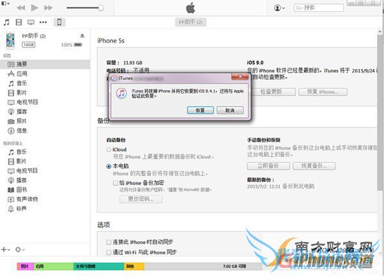
Task: Select 摘要 in settings sidebar
Action: coord(45,64)
